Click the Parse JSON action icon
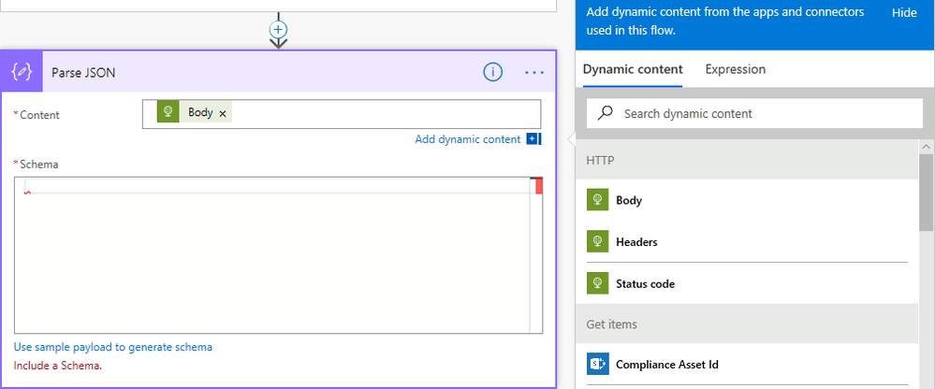Image resolution: width=935 pixels, height=389 pixels. pos(22,71)
